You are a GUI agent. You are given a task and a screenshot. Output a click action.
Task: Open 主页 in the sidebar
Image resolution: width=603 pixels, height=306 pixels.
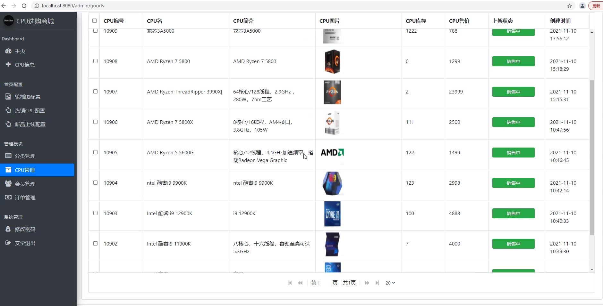20,51
